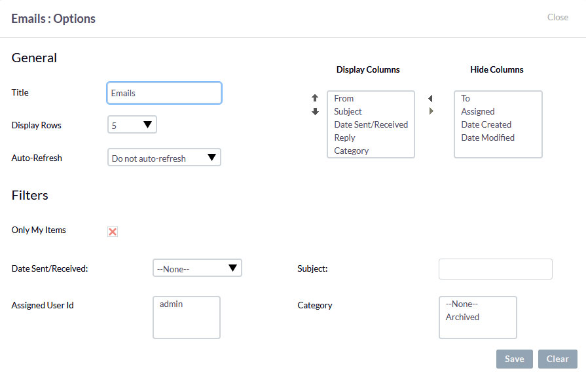Select Archived in the Category filter

[462, 317]
